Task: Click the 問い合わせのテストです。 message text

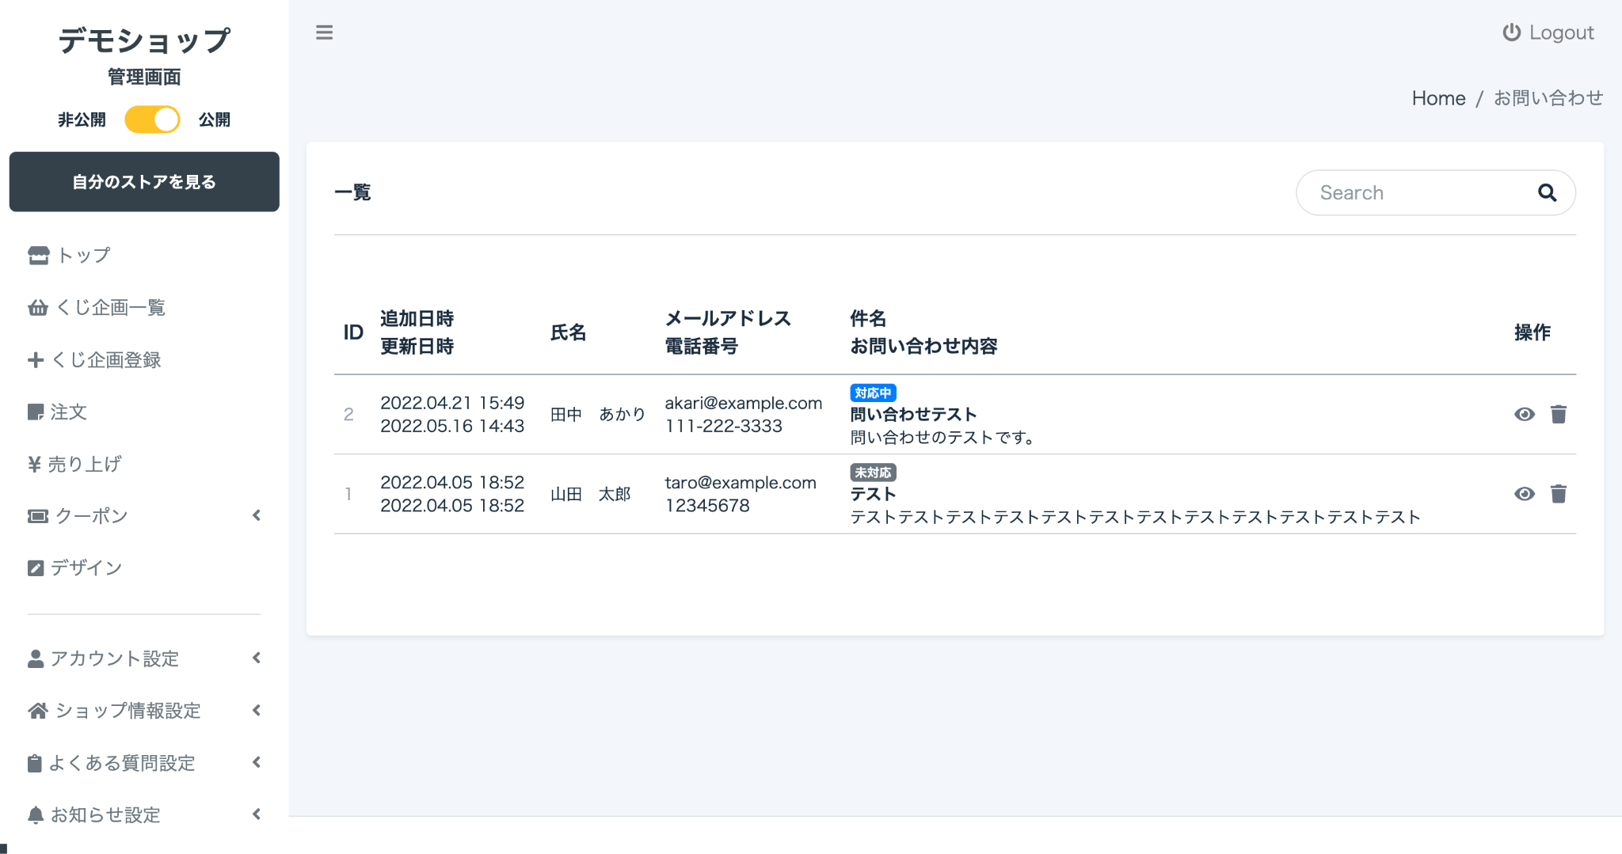Action: tap(942, 437)
